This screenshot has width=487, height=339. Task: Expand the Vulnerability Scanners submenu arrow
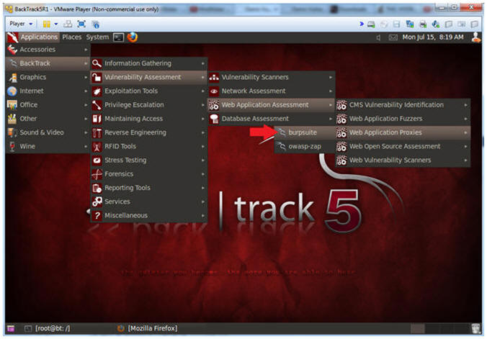tap(331, 77)
